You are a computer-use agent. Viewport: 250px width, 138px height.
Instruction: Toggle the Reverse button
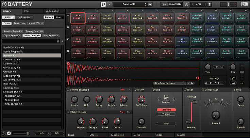pyautogui.click(x=219, y=67)
